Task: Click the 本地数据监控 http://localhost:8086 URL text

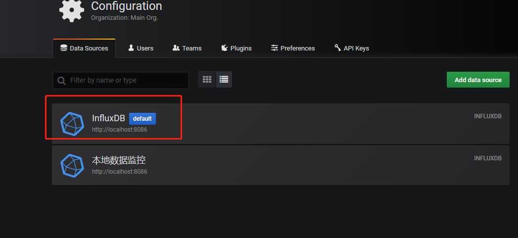Action: pyautogui.click(x=120, y=172)
